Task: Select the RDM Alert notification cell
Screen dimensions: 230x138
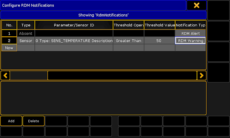Action: 191,33
